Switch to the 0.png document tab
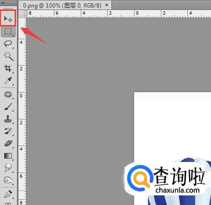 click(62, 5)
